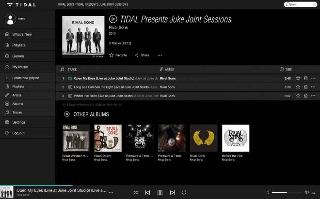This screenshot has height=199, width=320.
Task: Click the user profile avatar
Action: [x=10, y=19]
